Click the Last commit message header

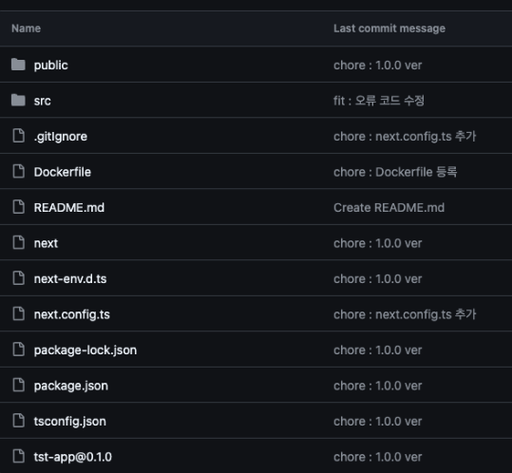389,28
